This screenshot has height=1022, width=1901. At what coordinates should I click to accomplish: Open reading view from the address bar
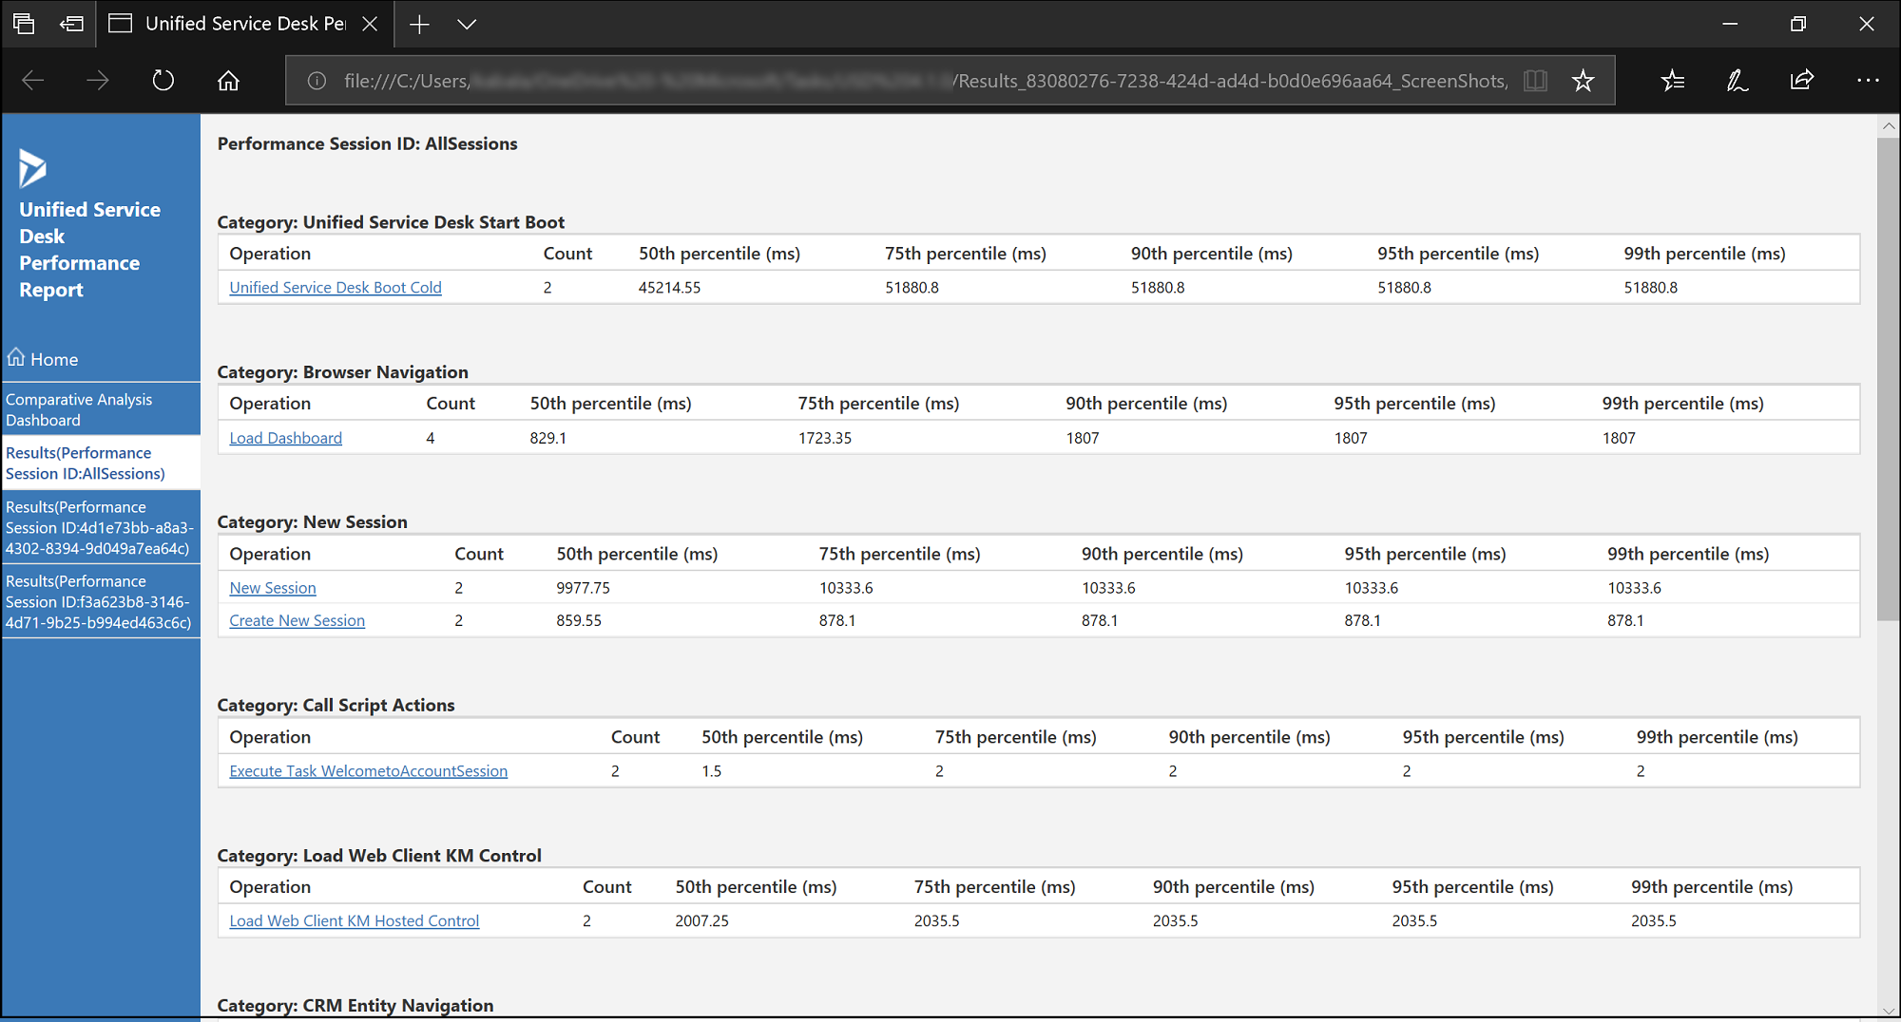(1535, 81)
